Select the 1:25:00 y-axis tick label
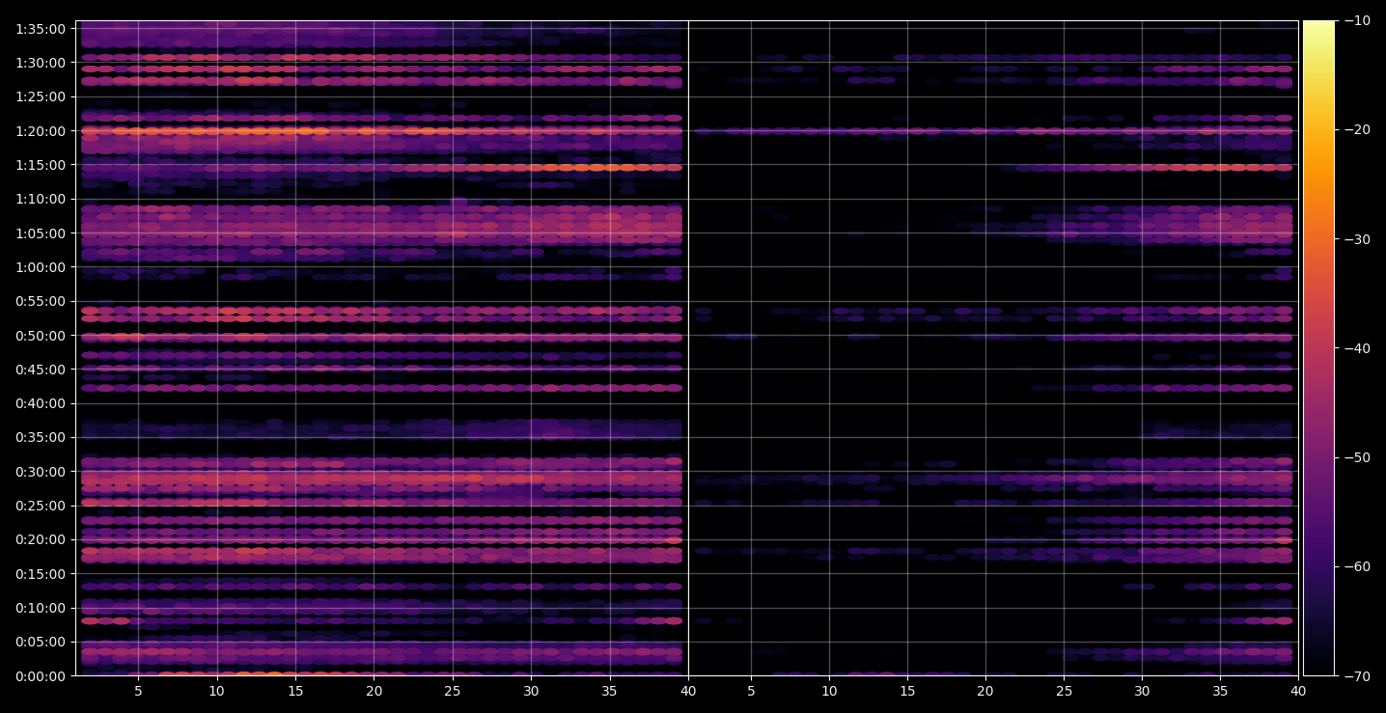 point(41,96)
